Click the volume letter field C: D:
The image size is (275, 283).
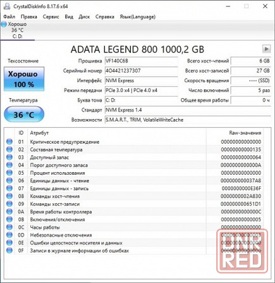click(142, 100)
